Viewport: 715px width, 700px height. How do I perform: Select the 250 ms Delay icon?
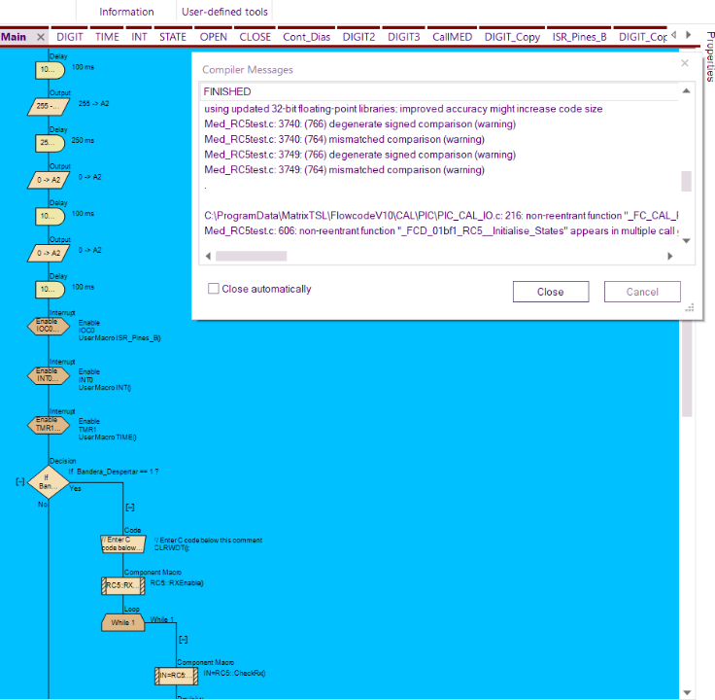(50, 143)
